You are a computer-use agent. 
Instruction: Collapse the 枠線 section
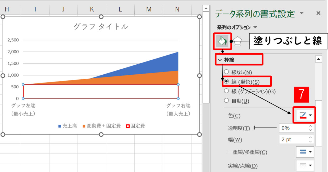[x=220, y=60]
